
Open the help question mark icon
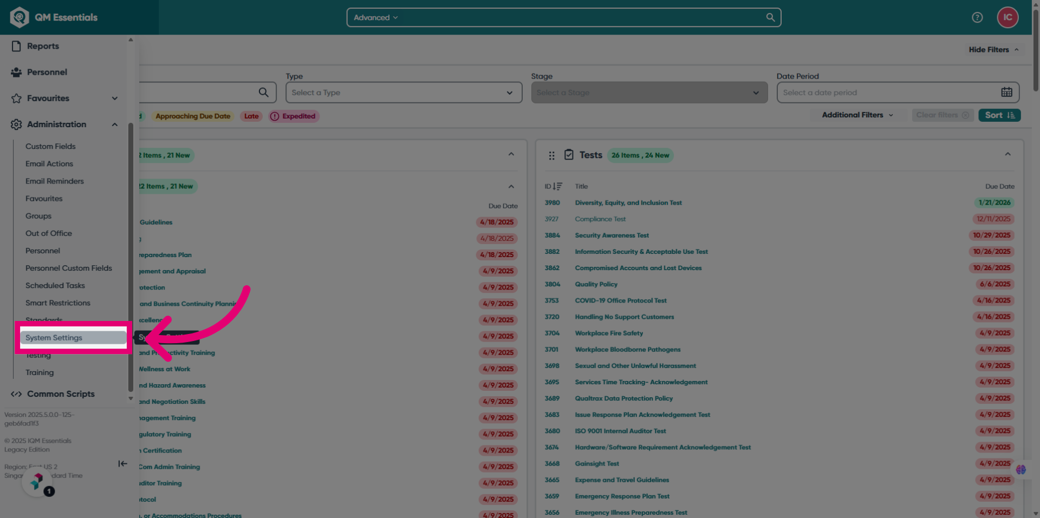[x=977, y=17]
